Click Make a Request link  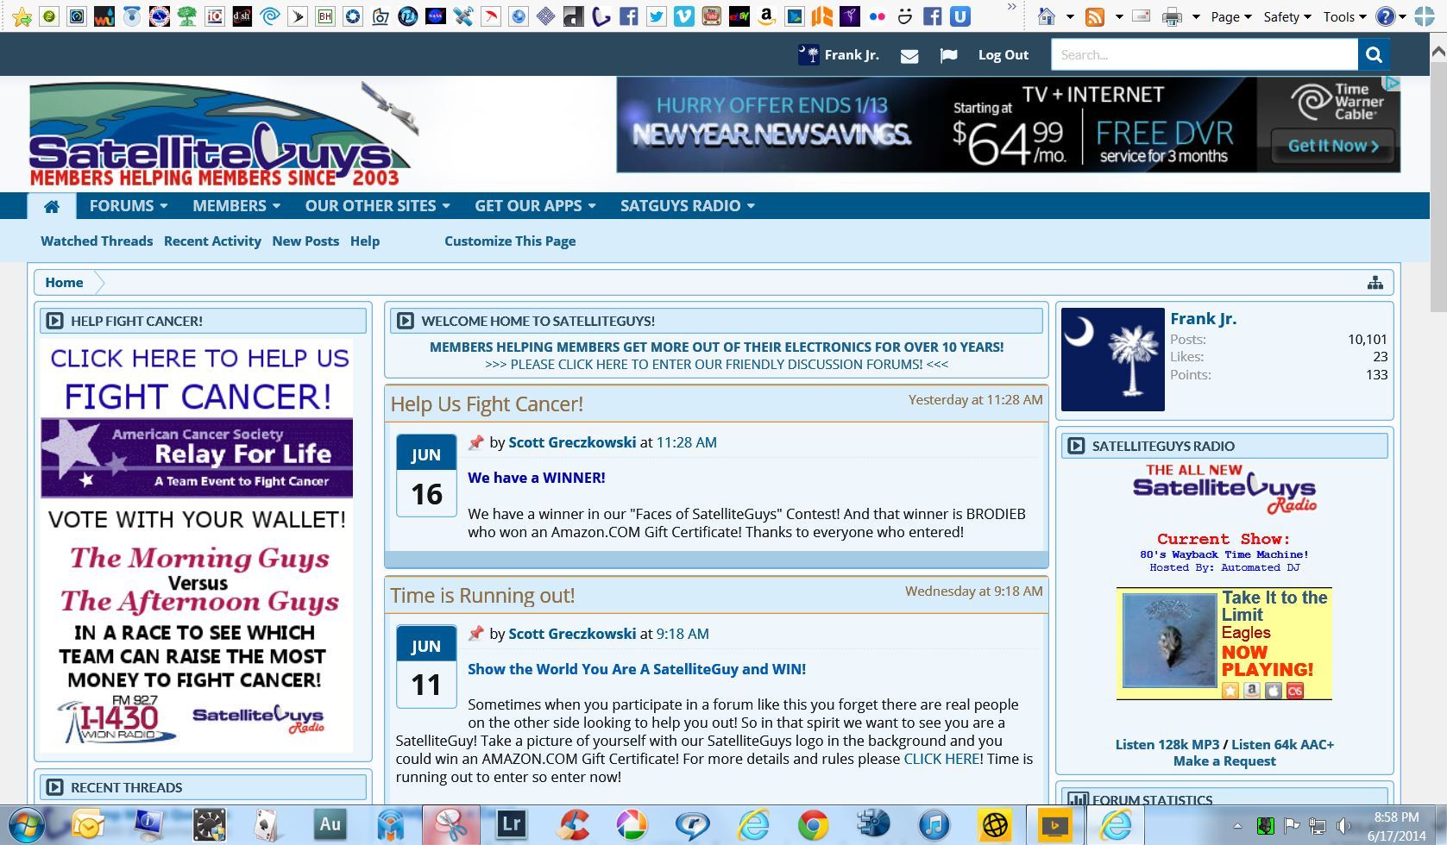click(1224, 761)
